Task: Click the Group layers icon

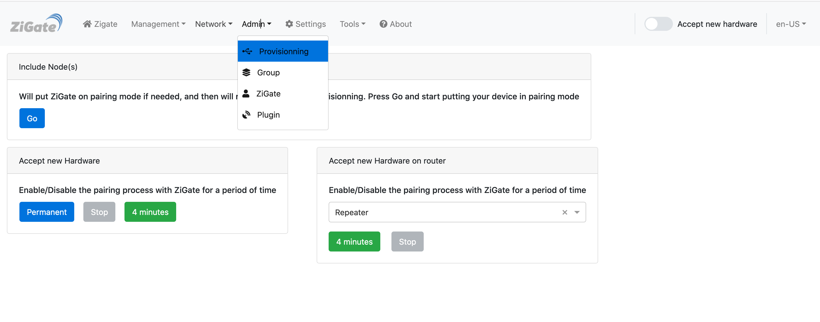Action: 246,73
